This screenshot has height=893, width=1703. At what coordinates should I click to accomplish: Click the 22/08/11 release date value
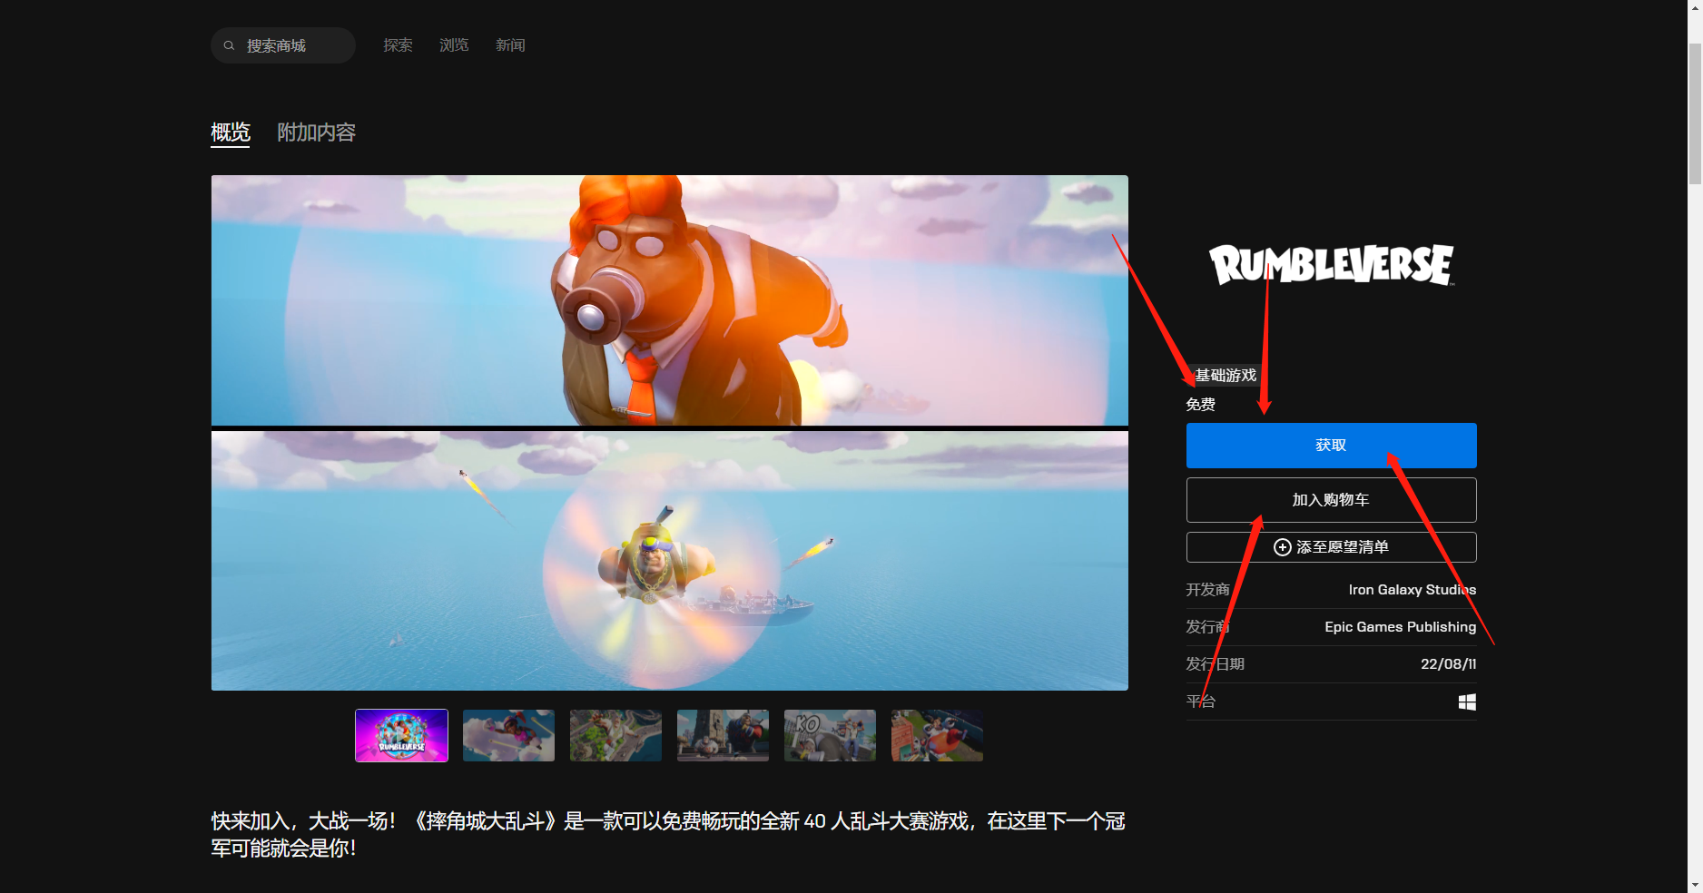click(x=1448, y=664)
